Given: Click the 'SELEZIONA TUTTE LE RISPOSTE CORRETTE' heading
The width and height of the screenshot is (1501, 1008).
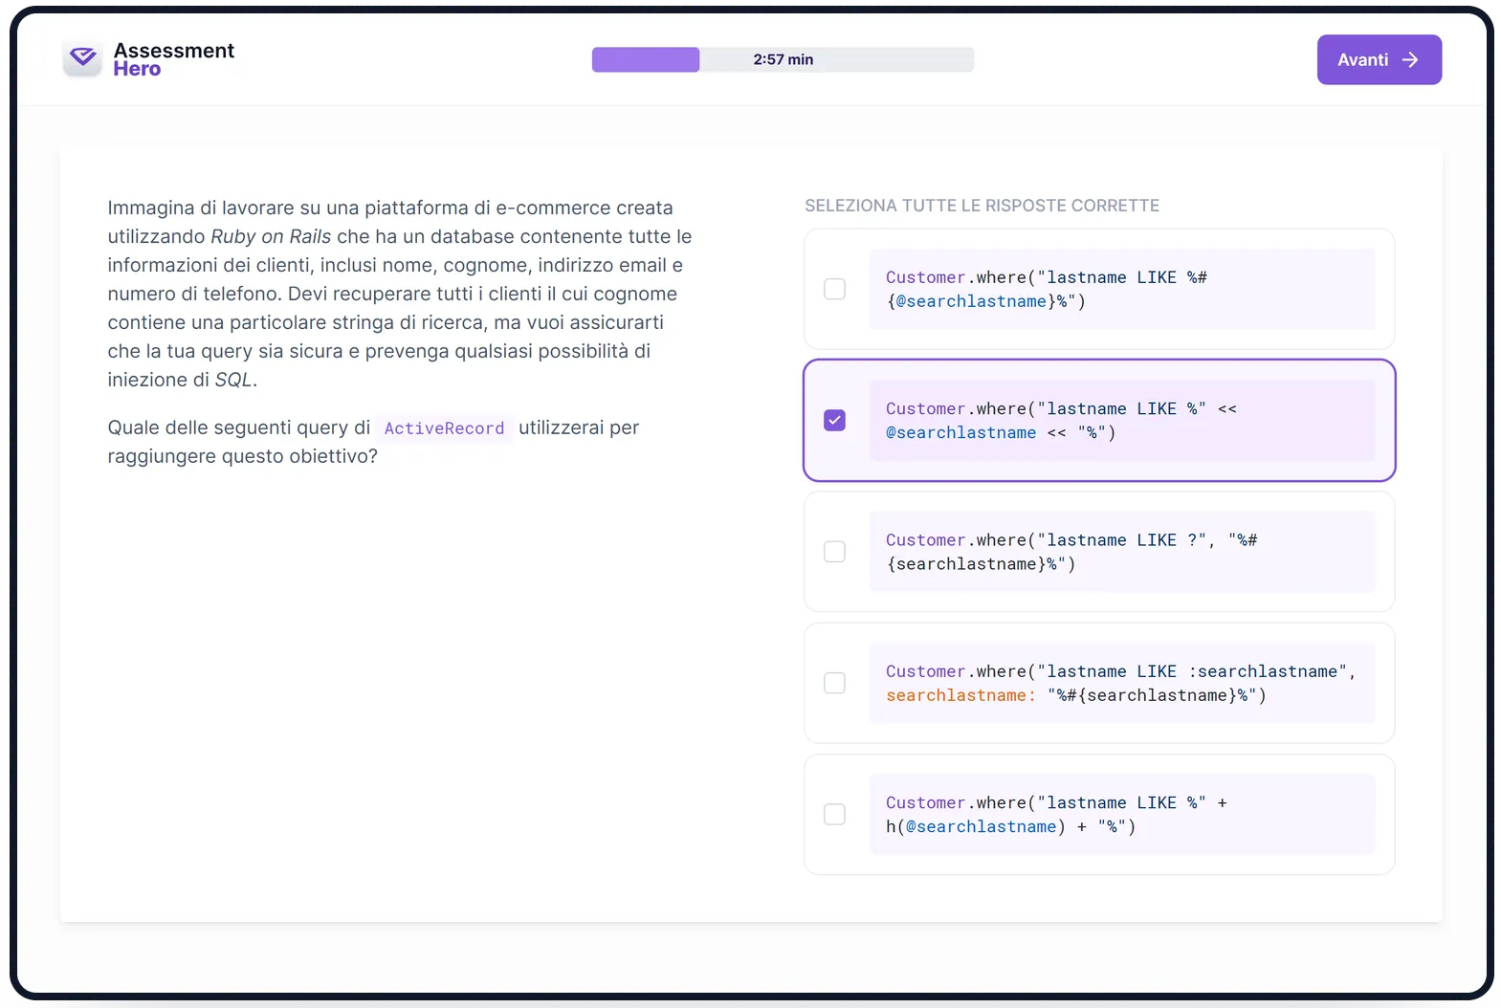Looking at the screenshot, I should pos(982,206).
